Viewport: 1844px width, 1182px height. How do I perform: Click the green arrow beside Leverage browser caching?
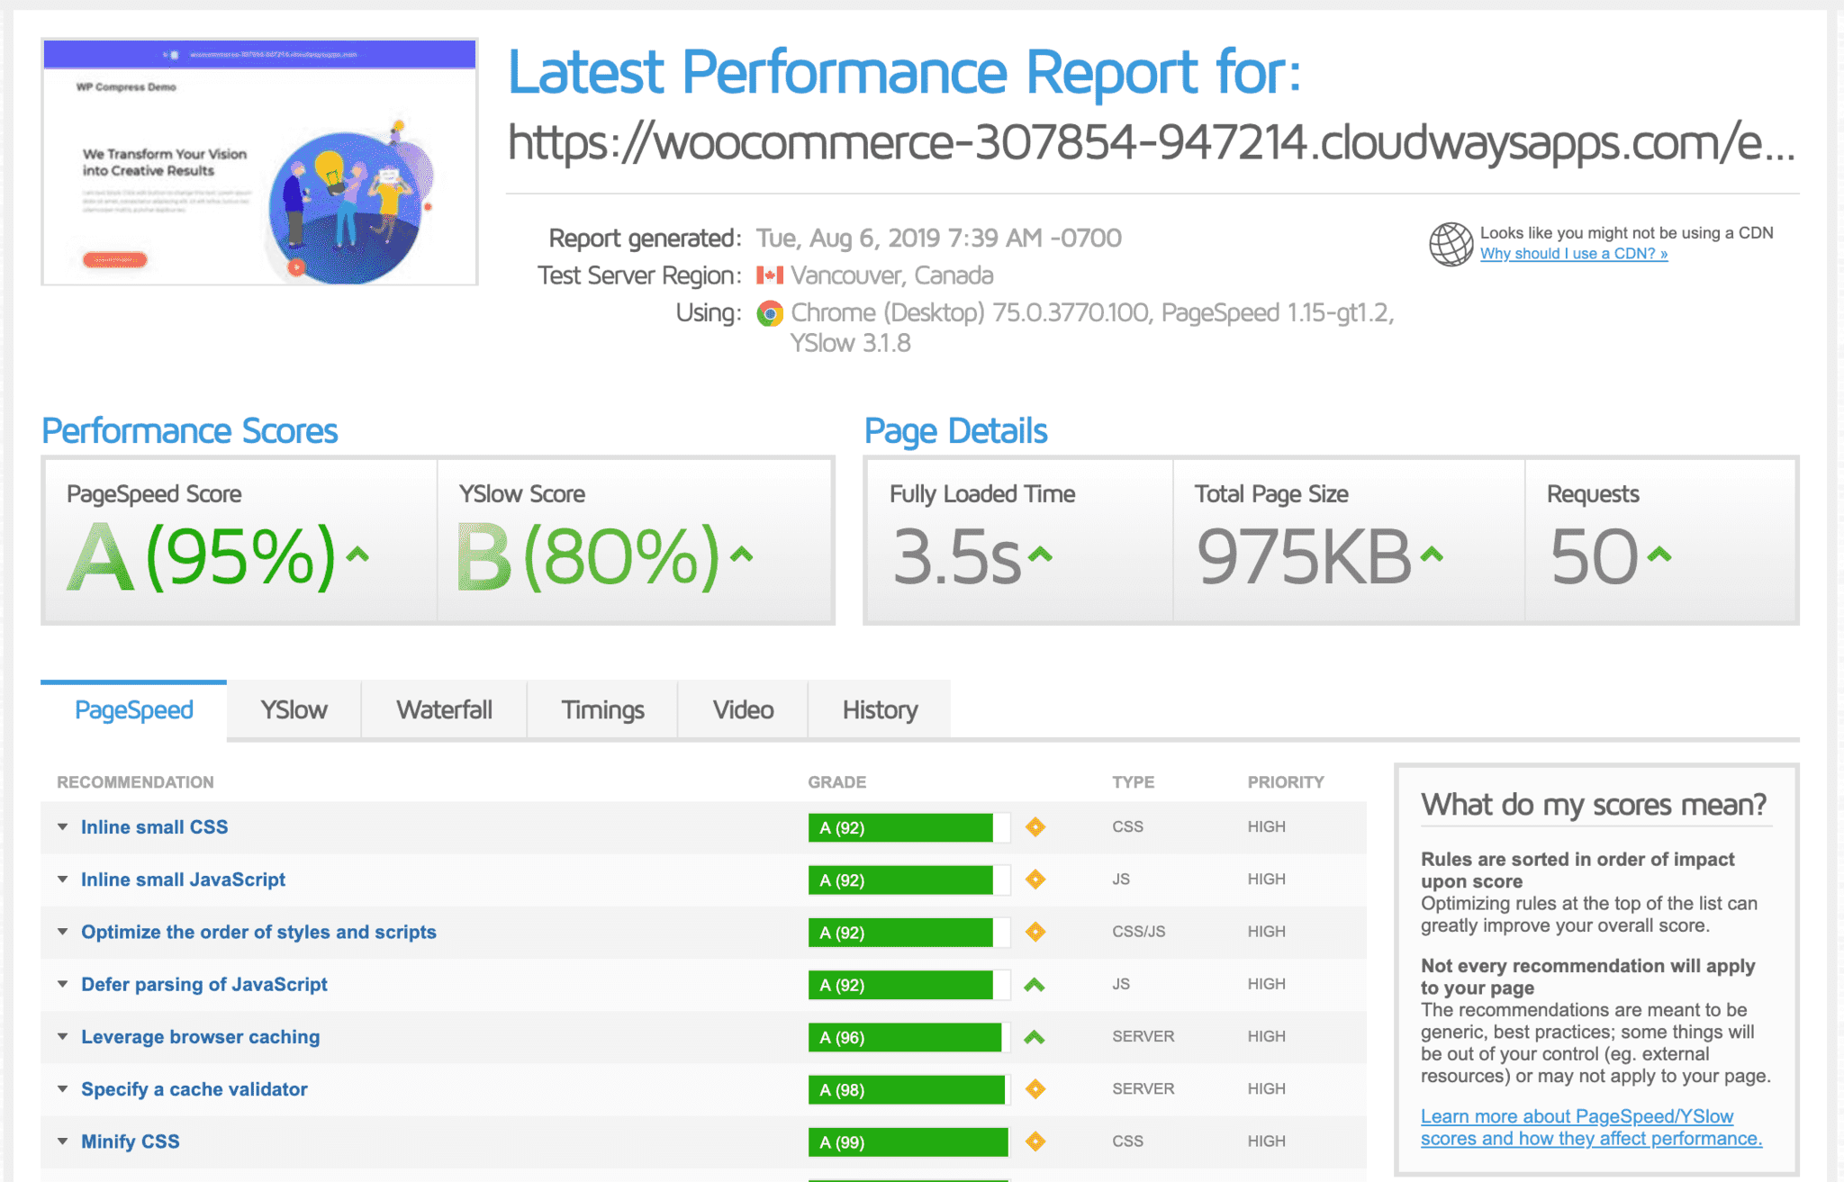1035,1037
